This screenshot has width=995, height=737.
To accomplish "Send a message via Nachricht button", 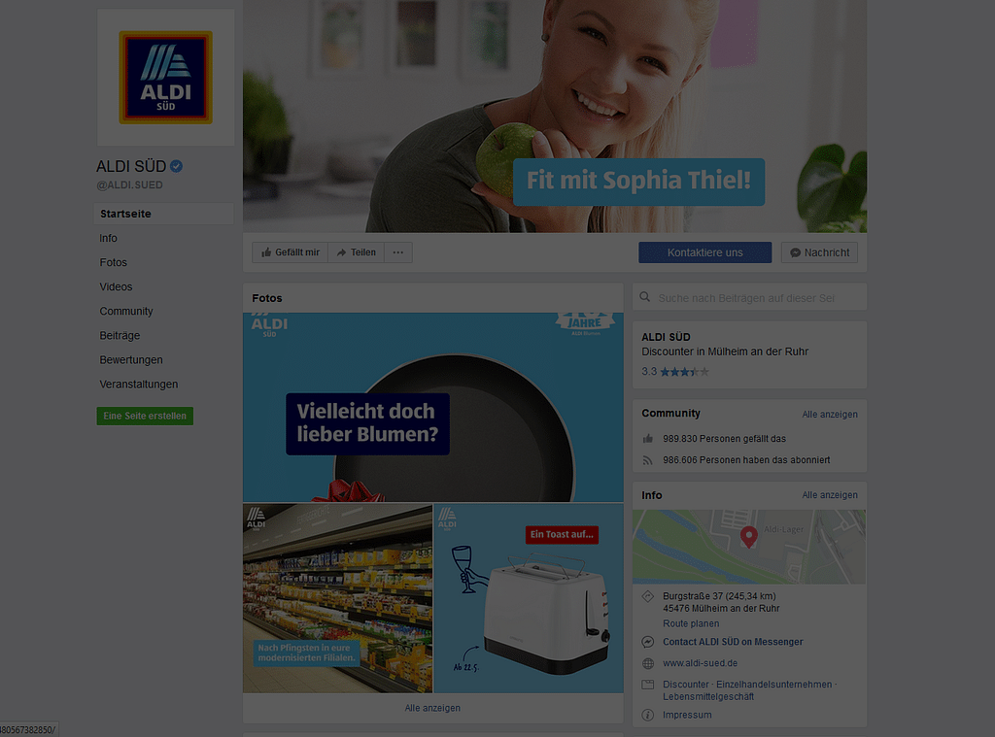I will 819,252.
